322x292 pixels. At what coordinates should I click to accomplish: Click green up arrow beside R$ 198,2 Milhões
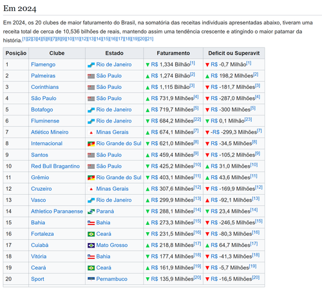(207, 76)
